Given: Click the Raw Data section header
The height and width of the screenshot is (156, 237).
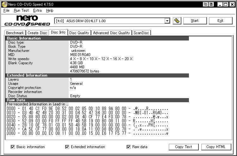Looking at the screenshot, I should (x=97, y=100).
